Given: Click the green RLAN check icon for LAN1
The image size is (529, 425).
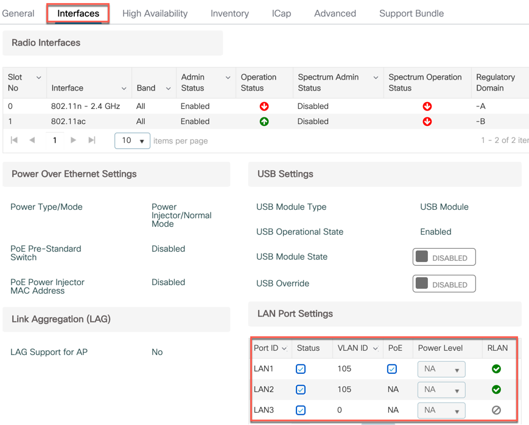Looking at the screenshot, I should pyautogui.click(x=496, y=369).
